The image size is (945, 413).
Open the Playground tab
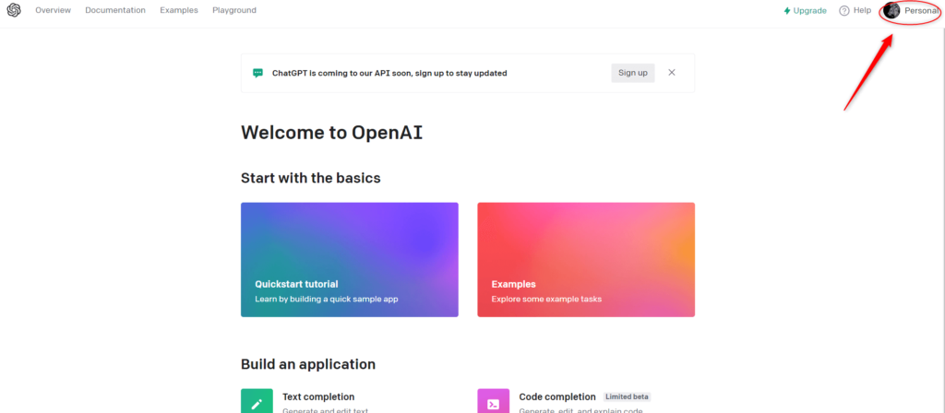click(x=234, y=10)
